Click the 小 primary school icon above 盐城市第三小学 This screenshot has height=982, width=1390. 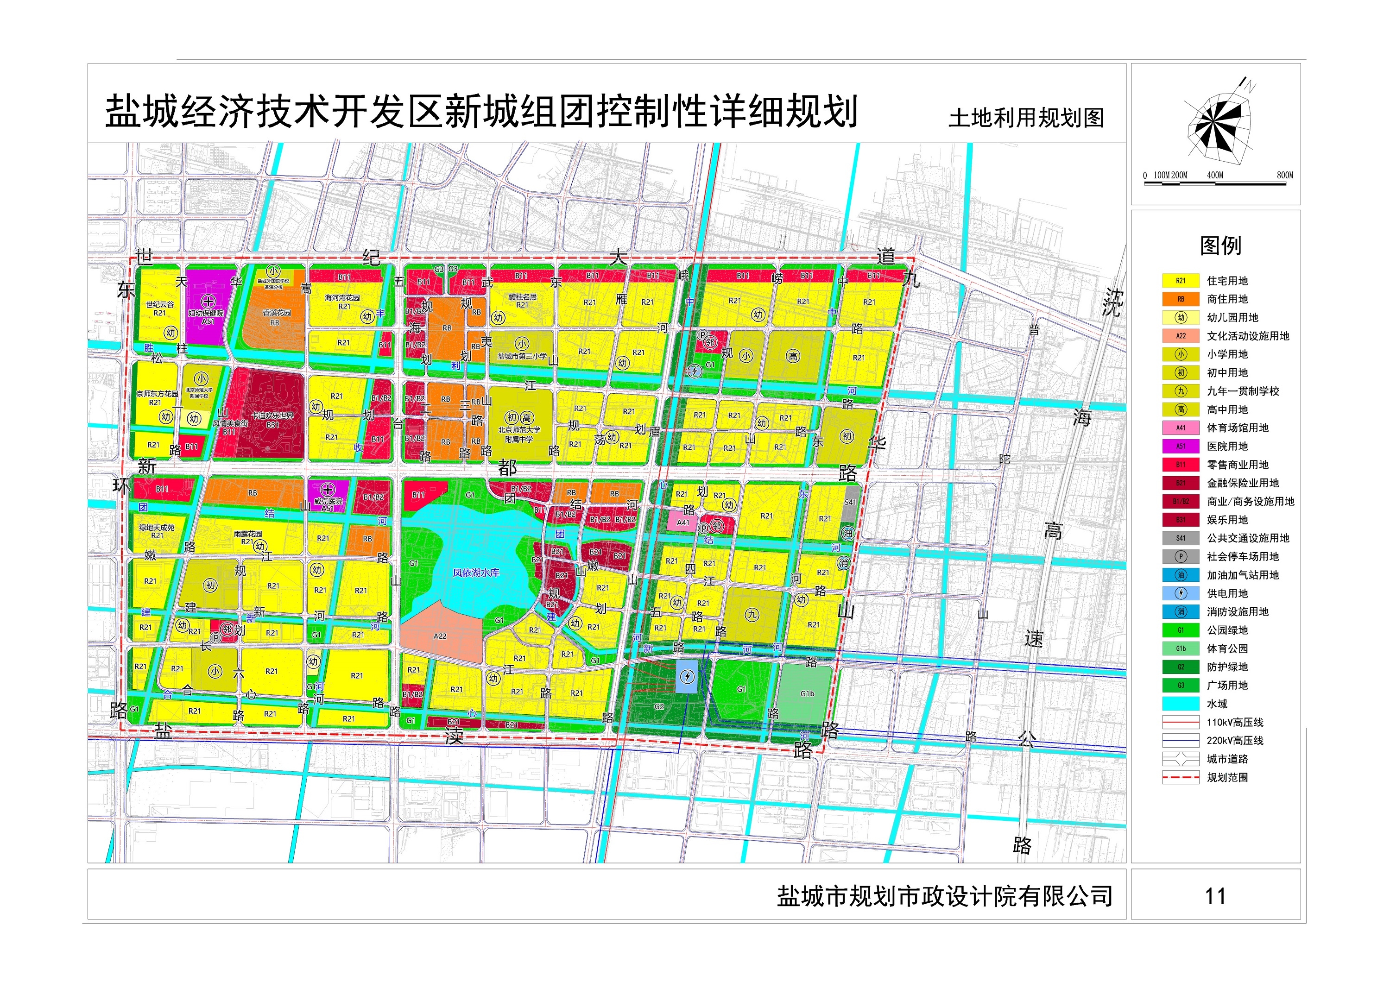click(523, 344)
